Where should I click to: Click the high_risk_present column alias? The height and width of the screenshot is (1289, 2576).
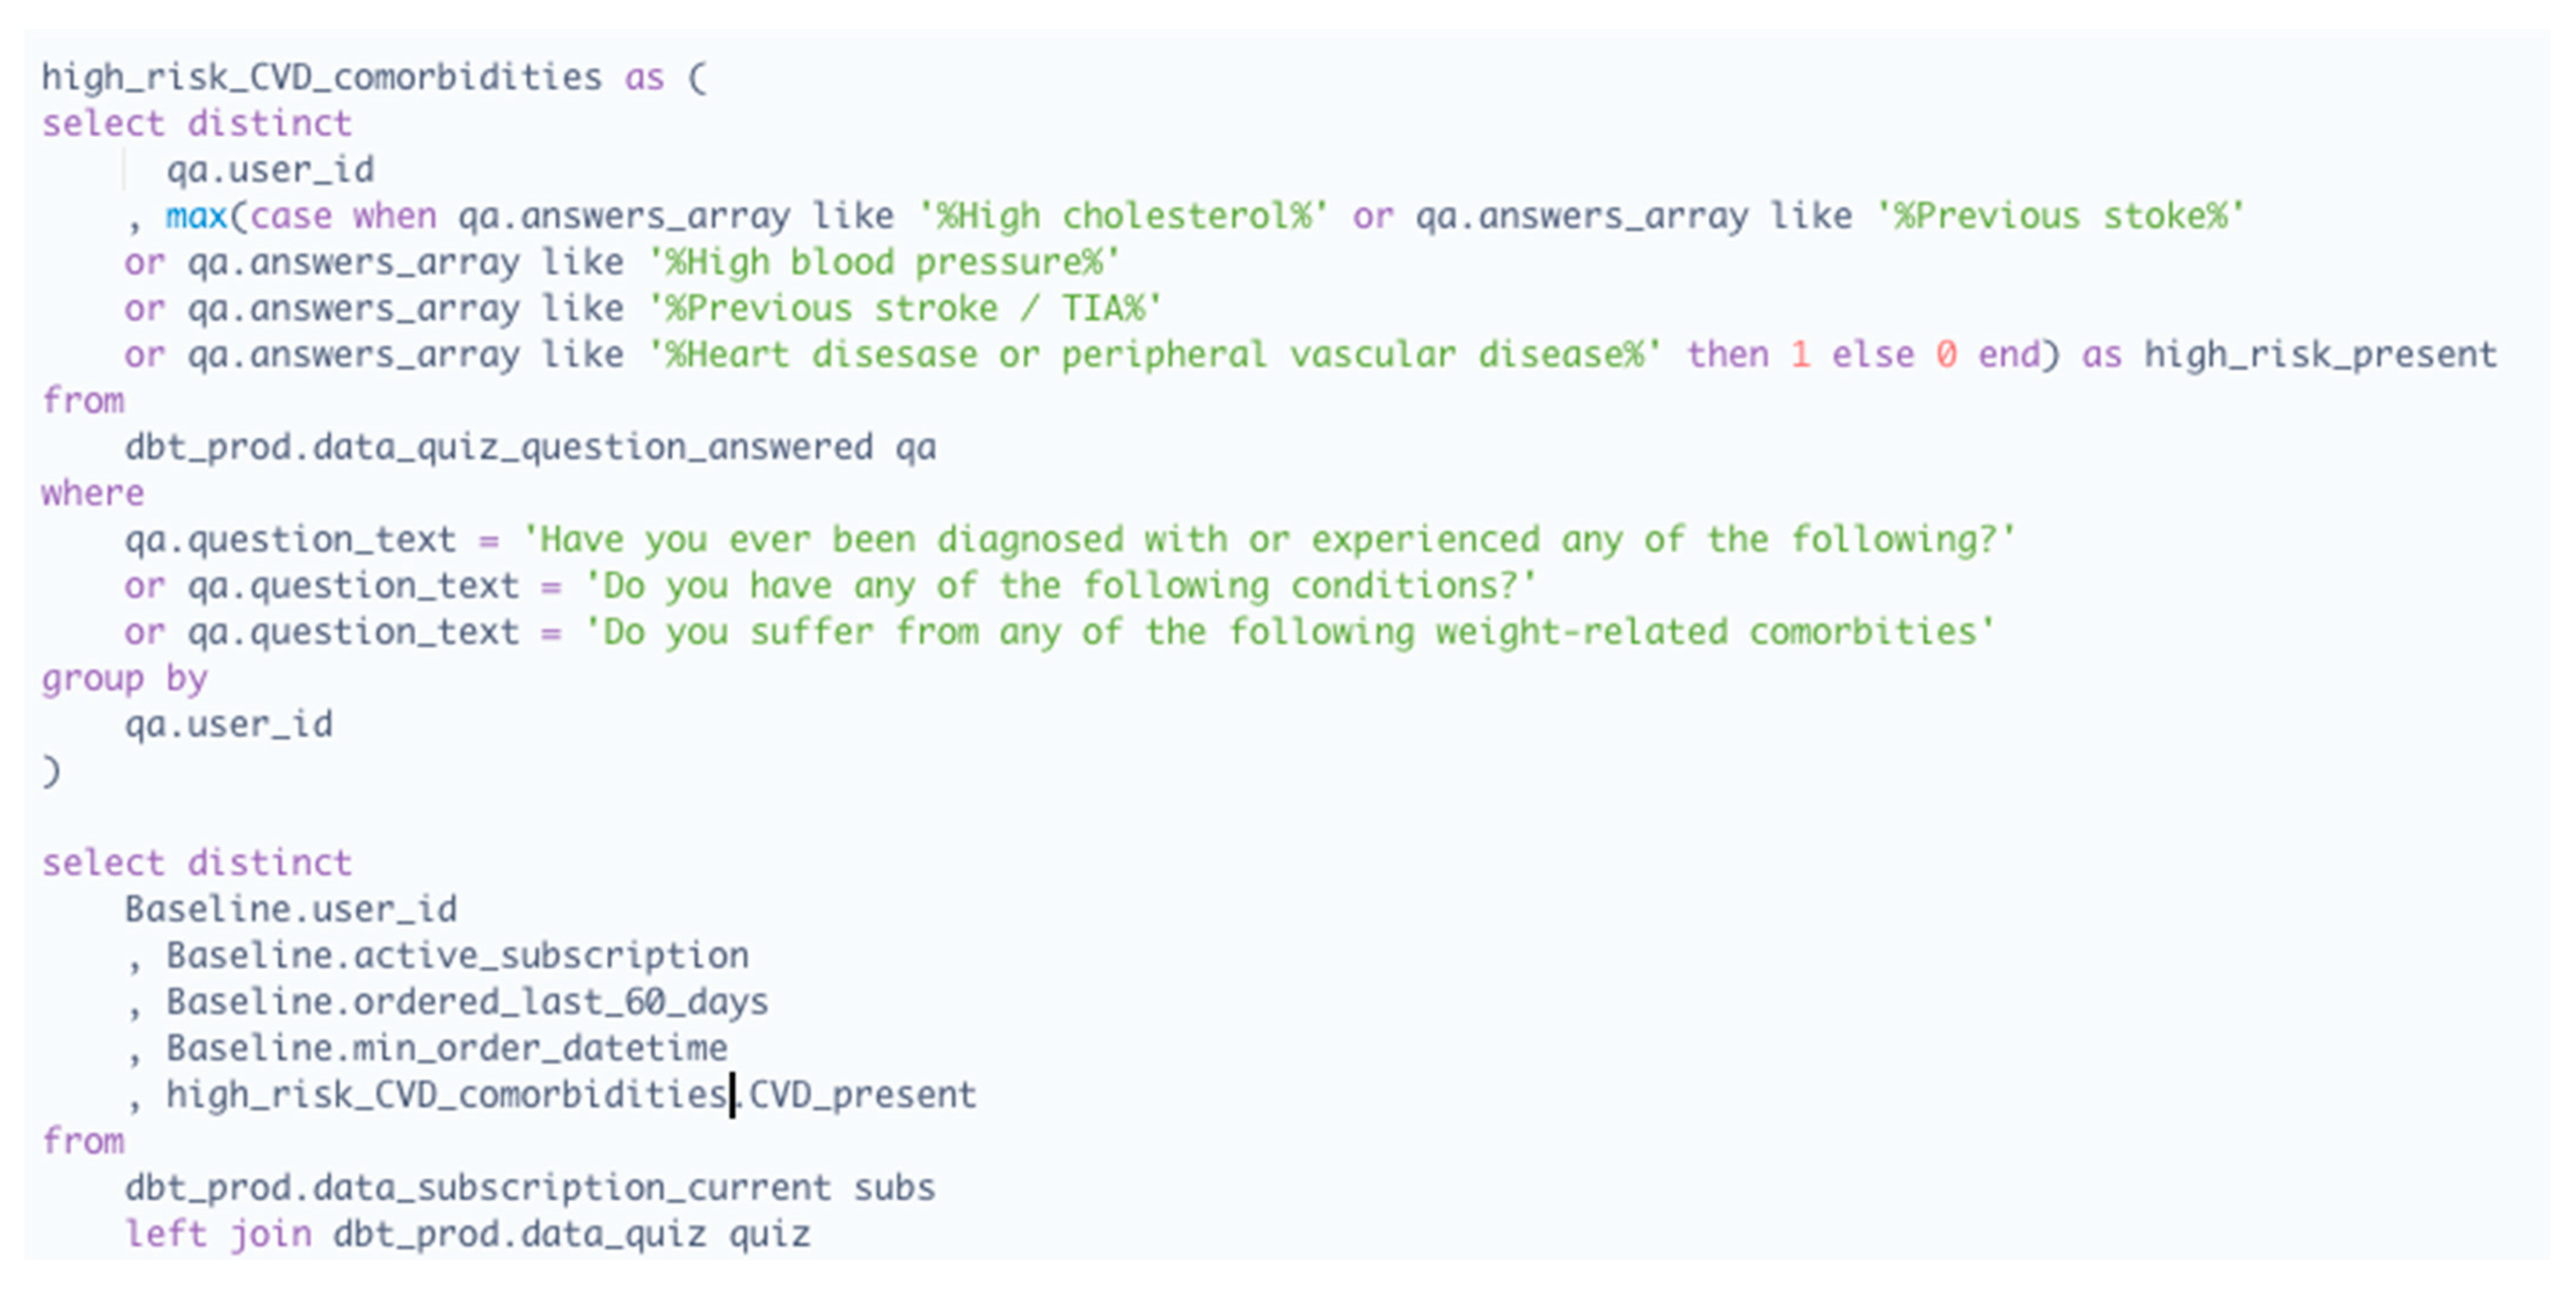2320,355
